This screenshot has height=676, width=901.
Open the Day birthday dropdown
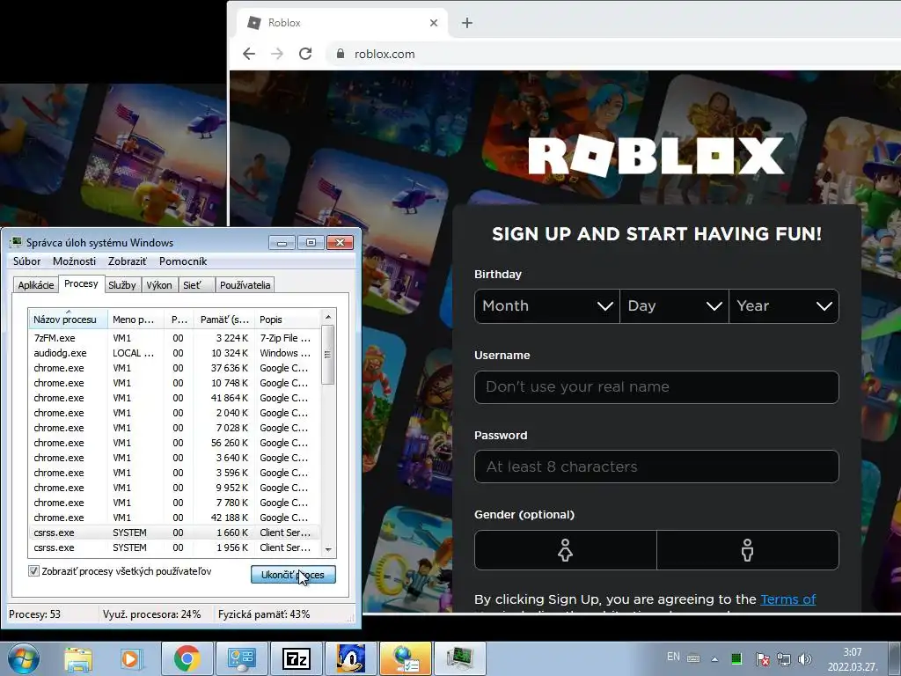pos(675,306)
